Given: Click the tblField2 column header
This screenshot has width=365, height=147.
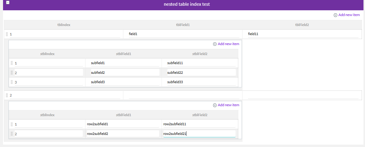Looking at the screenshot, I should pos(302,25).
